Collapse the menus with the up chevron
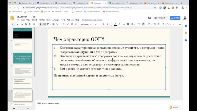197x111 pixels. [180, 24]
